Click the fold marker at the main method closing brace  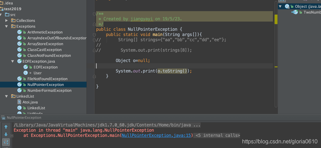coord(94,76)
